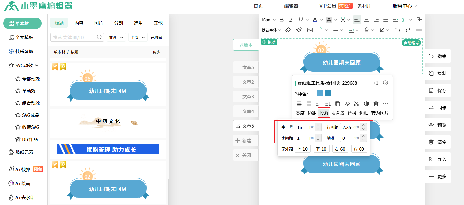Align text right
This screenshot has width=464, height=205.
click(x=376, y=20)
